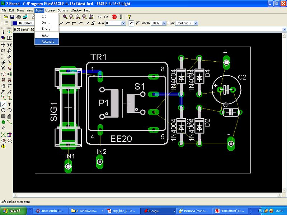
Task: Choose the right-angle wire bend style
Action: (x=74, y=23)
